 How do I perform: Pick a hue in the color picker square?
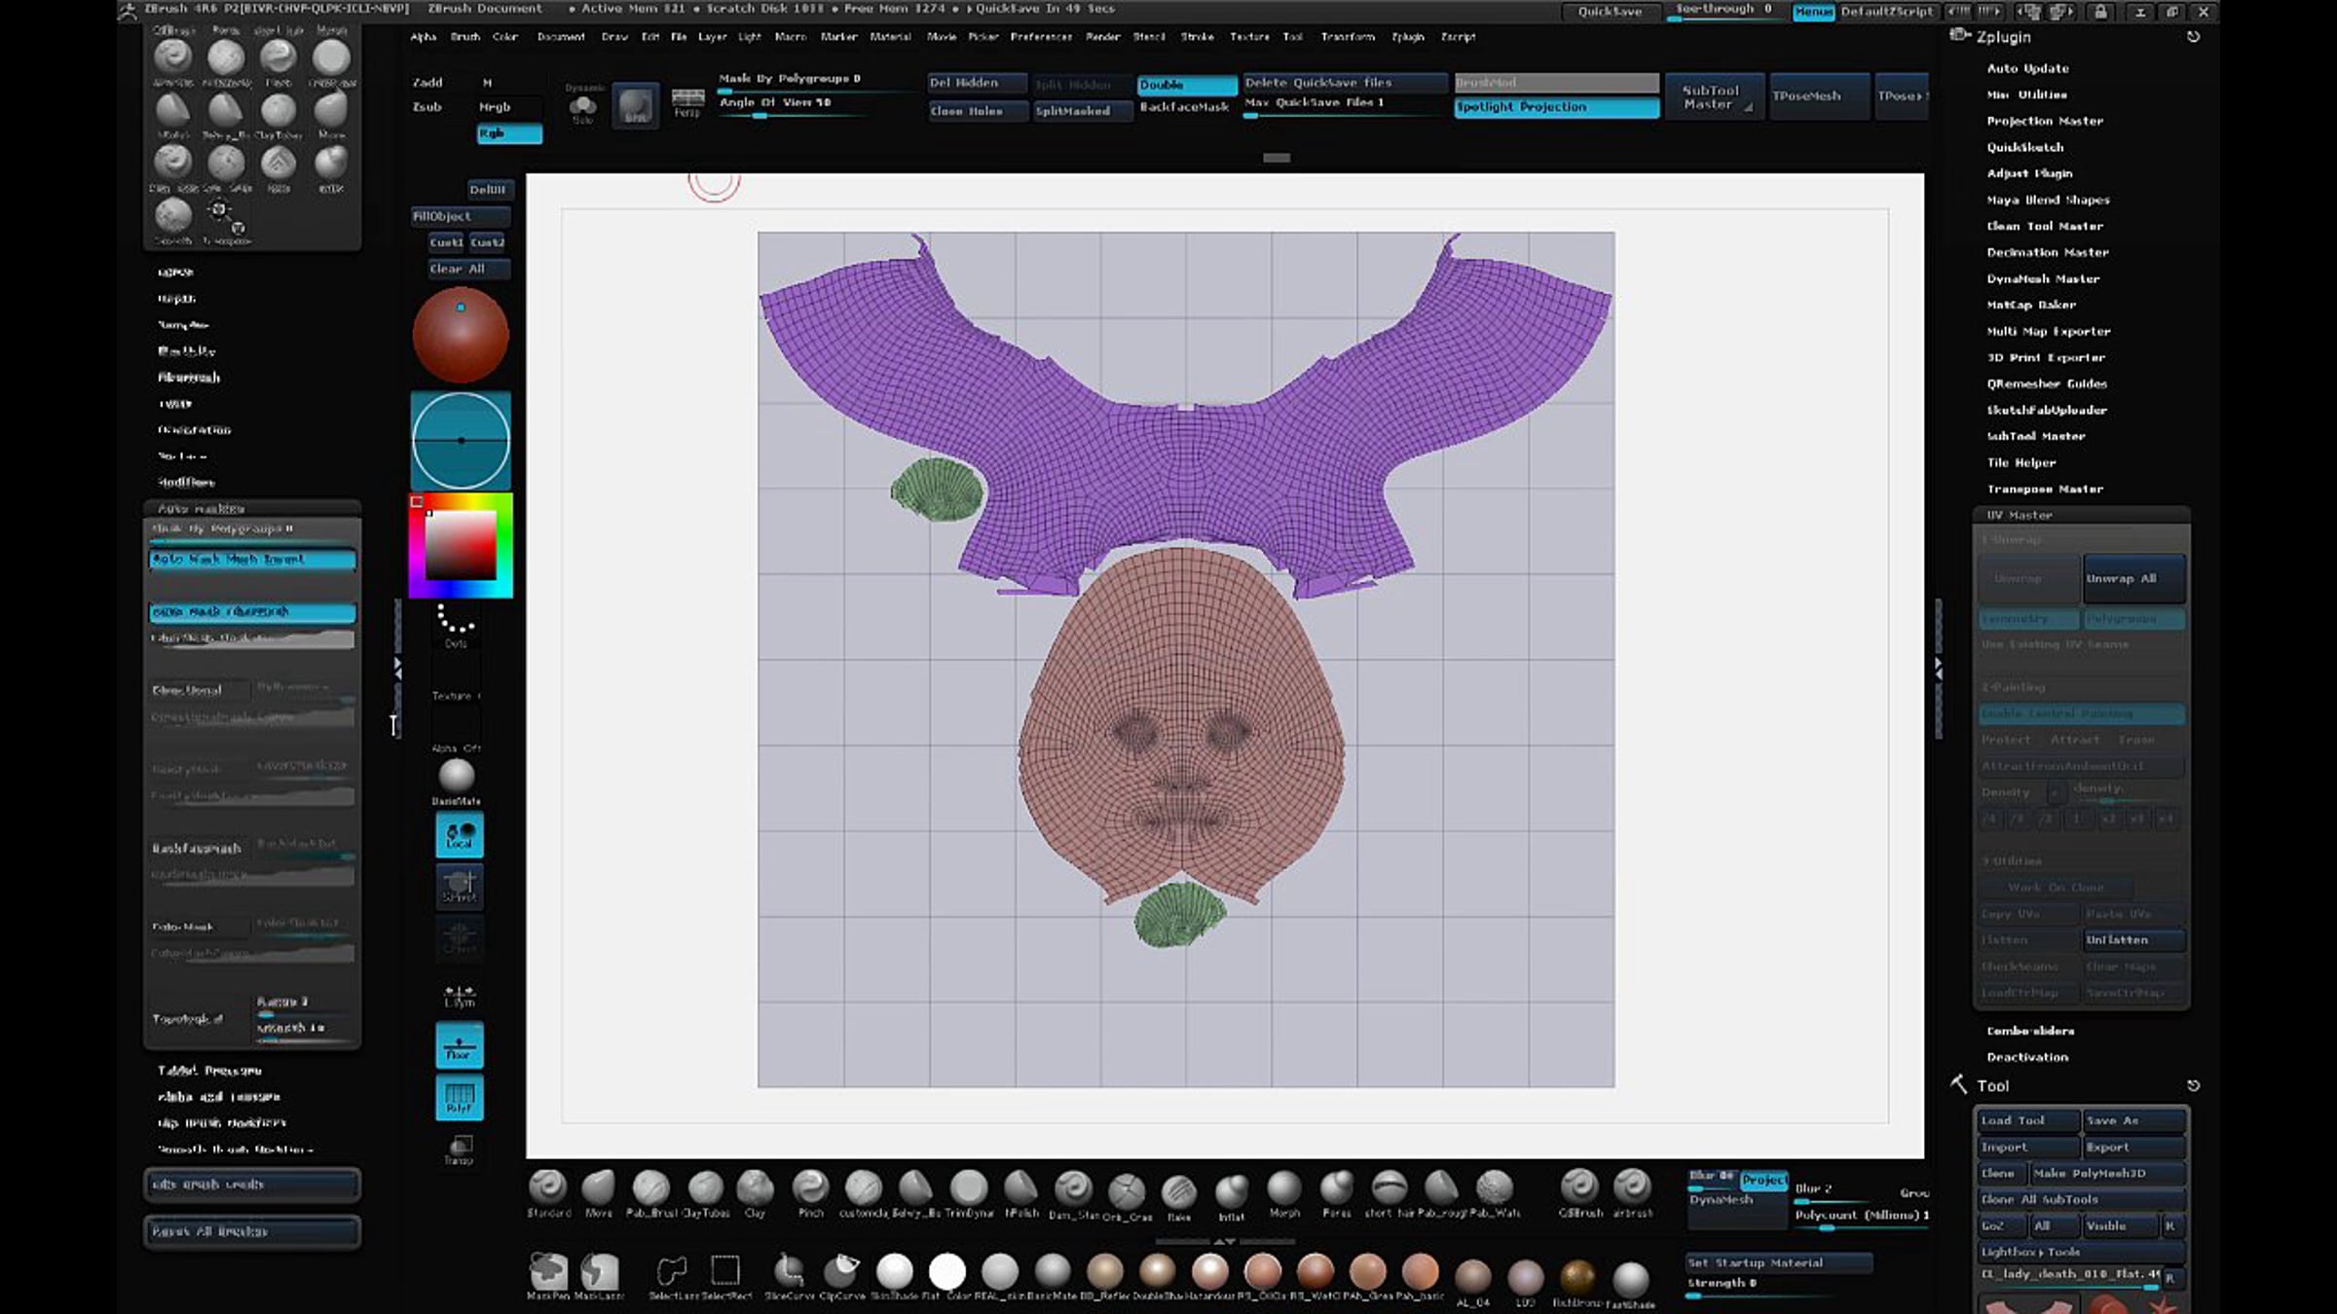(461, 545)
